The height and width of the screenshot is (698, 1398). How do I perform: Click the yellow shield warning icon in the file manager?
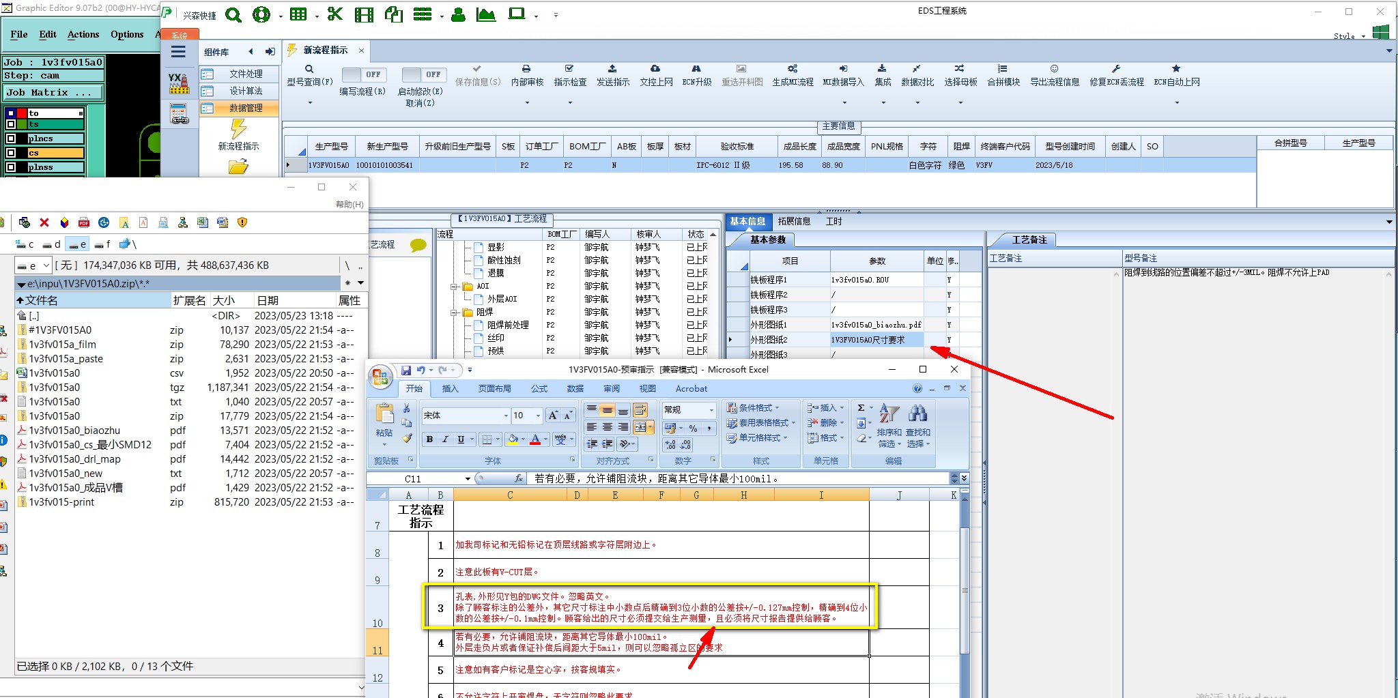[x=242, y=222]
